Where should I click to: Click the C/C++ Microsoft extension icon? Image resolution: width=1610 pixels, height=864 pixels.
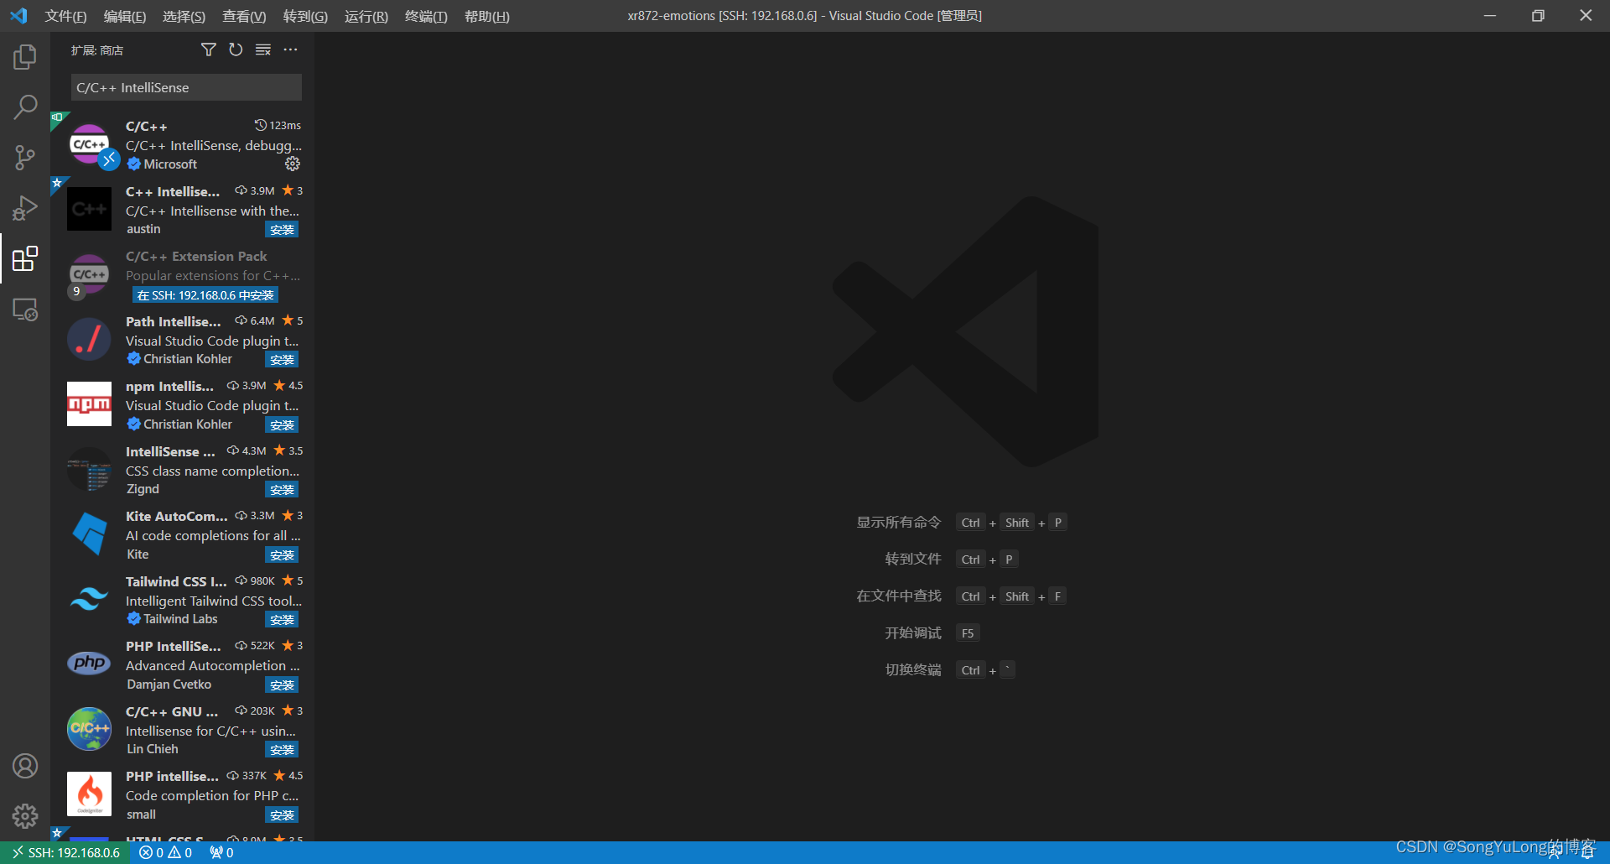pyautogui.click(x=90, y=144)
